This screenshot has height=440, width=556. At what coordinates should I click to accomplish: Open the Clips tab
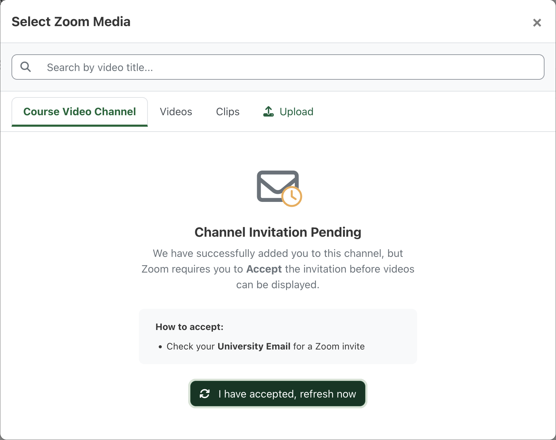click(x=228, y=112)
